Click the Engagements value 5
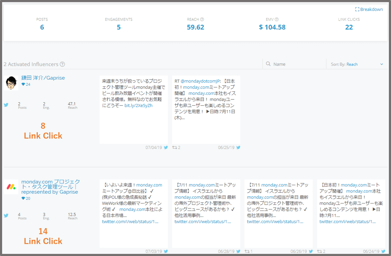Screen dimensions: 391x256 (119, 27)
